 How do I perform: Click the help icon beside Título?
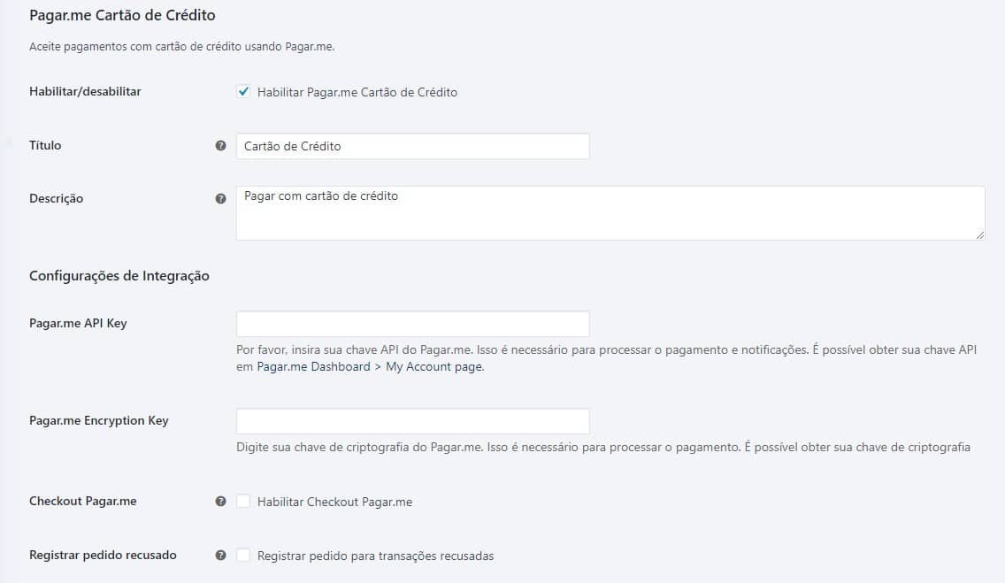tap(220, 145)
